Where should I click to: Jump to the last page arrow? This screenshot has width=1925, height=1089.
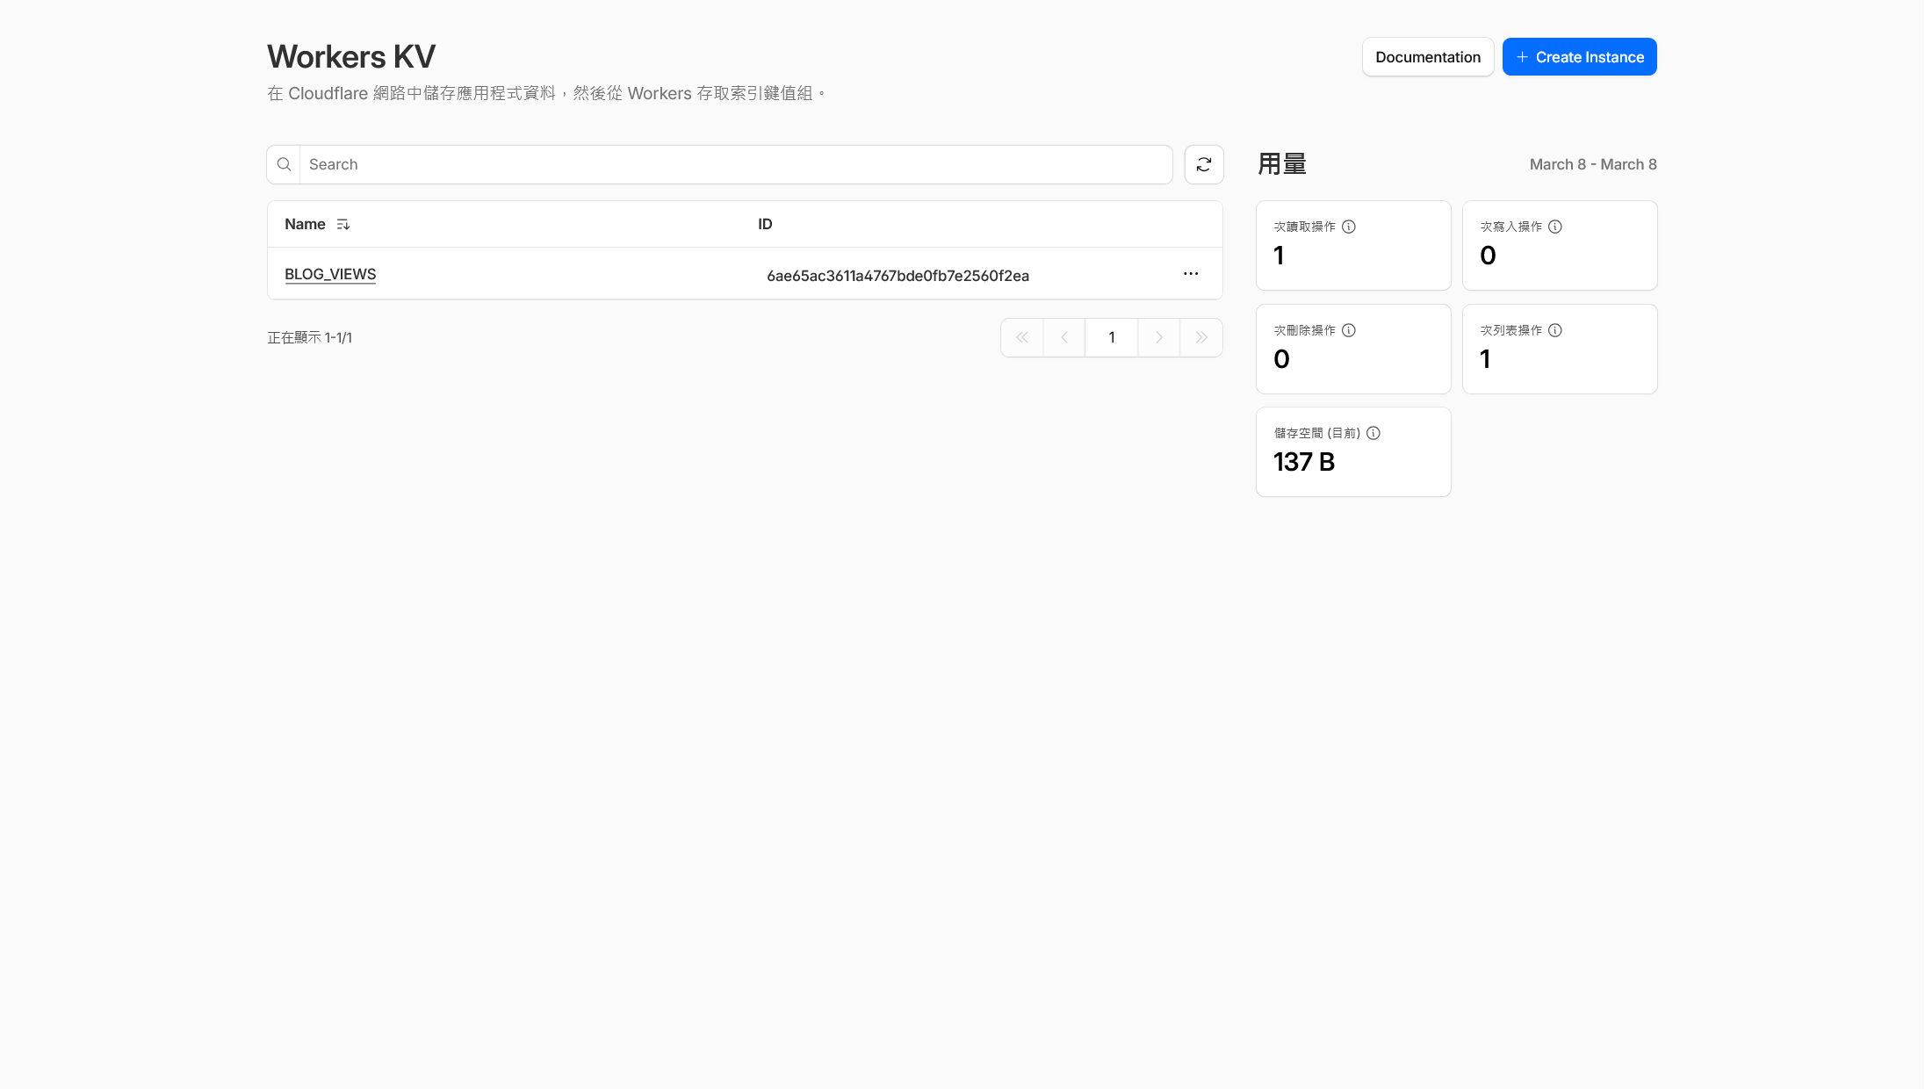(1201, 337)
